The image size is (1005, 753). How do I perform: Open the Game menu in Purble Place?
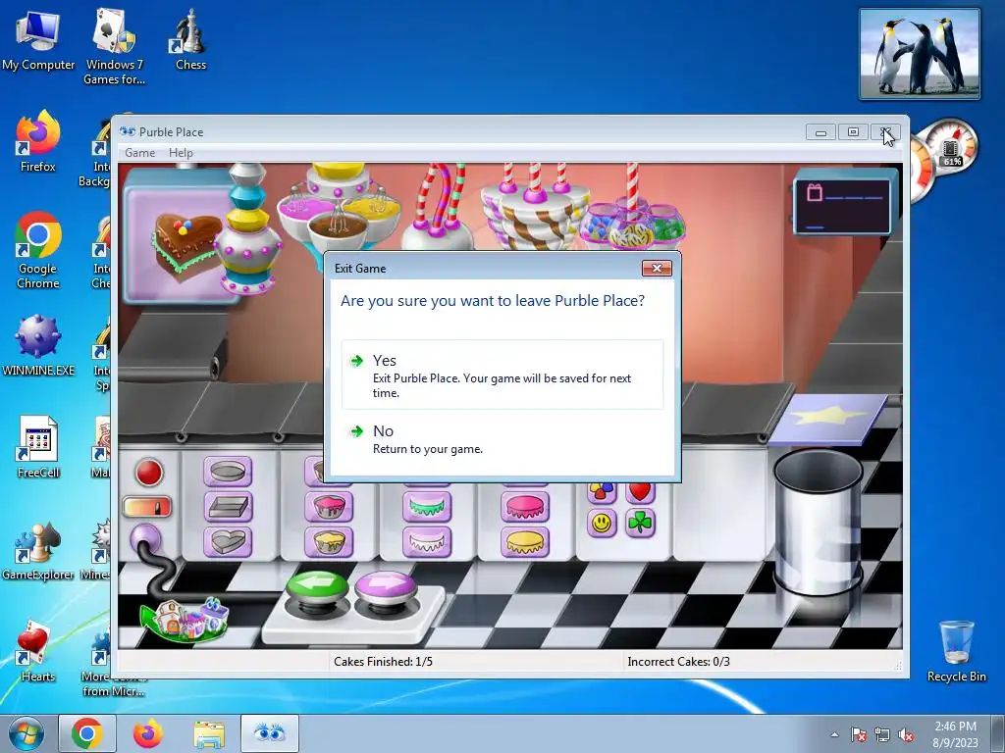(139, 152)
